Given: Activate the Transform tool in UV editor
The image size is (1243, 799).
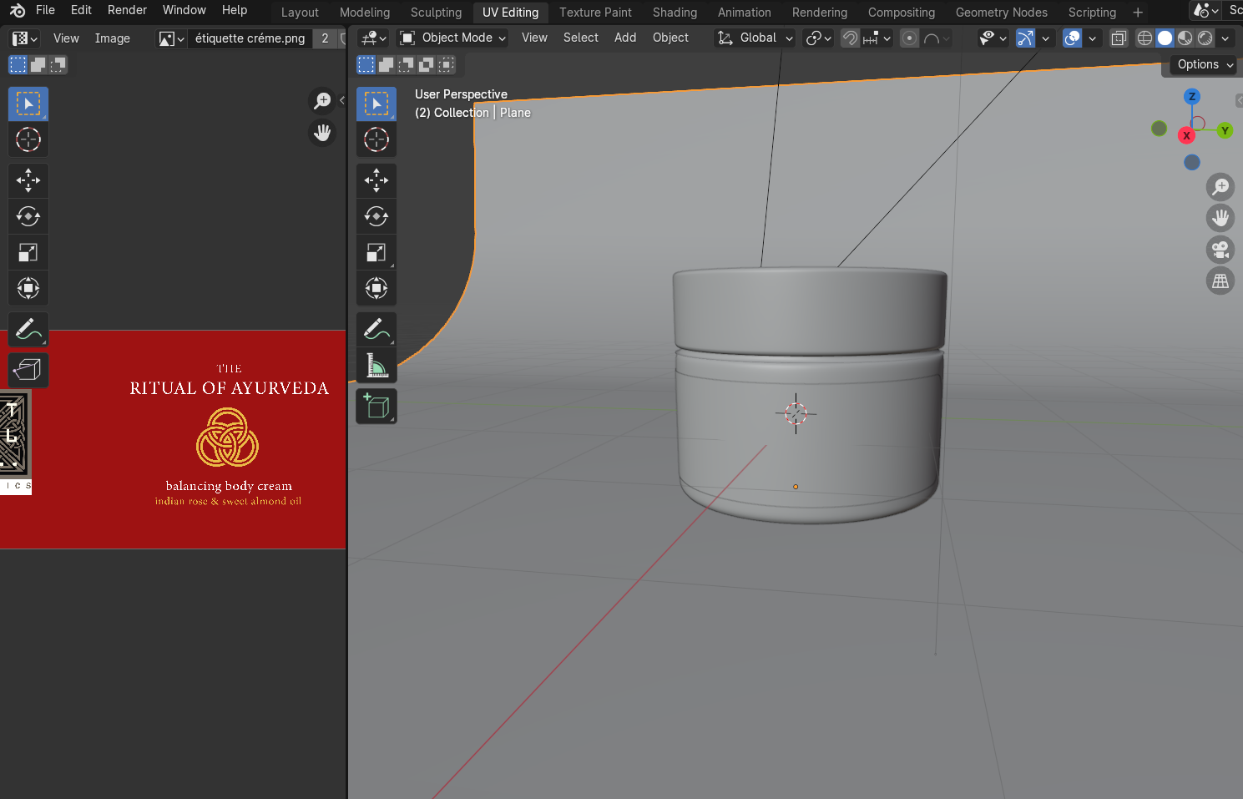Looking at the screenshot, I should tap(28, 288).
